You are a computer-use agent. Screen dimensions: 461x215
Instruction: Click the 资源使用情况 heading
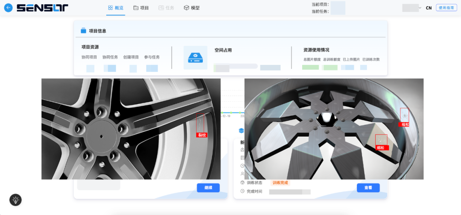point(316,50)
